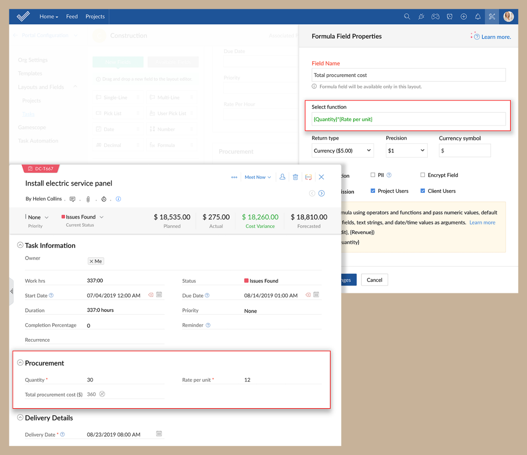The width and height of the screenshot is (527, 455).
Task: Open the Home menu
Action: pyautogui.click(x=49, y=17)
